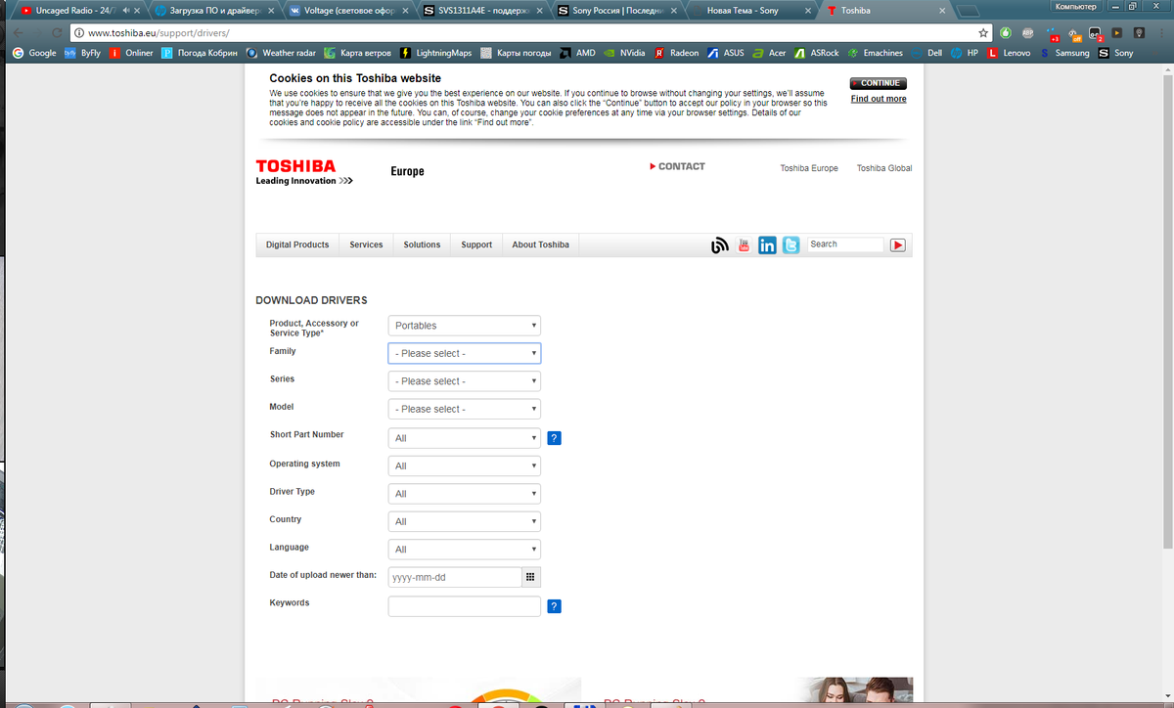Open Toshiba Twitter page icon
Viewport: 1174px width, 708px height.
790,245
